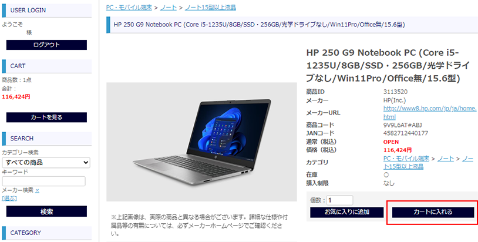Click the ノート link in カテゴリ row

click(446, 159)
